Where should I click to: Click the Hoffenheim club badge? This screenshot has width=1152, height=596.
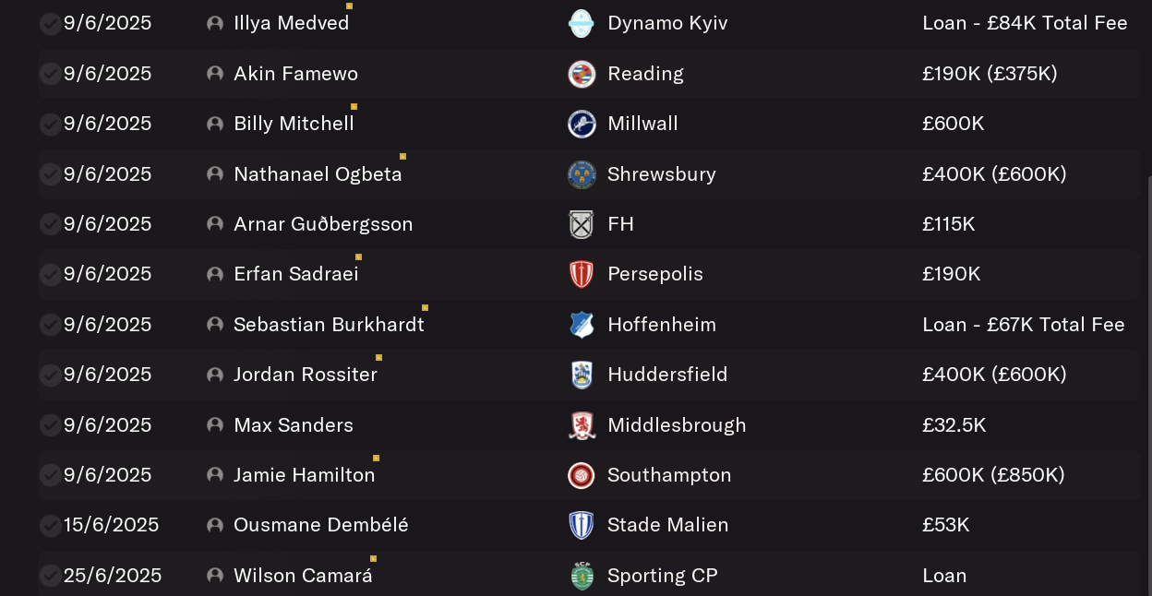[x=582, y=325]
